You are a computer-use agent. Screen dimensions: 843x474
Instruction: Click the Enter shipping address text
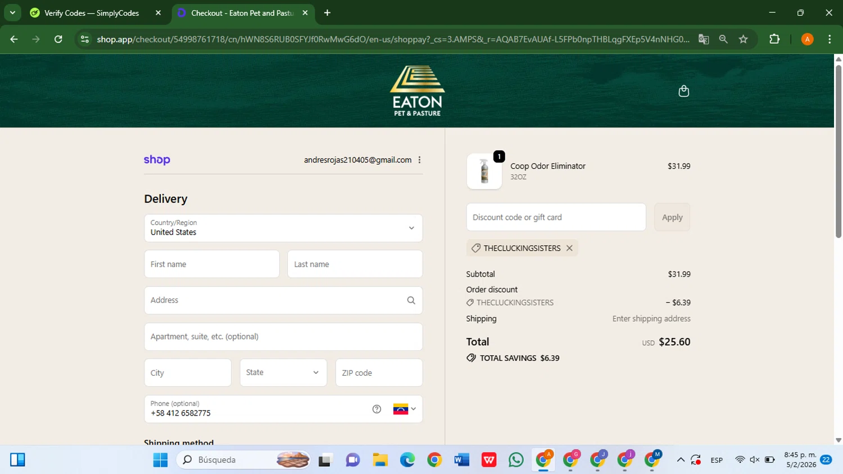[651, 319]
